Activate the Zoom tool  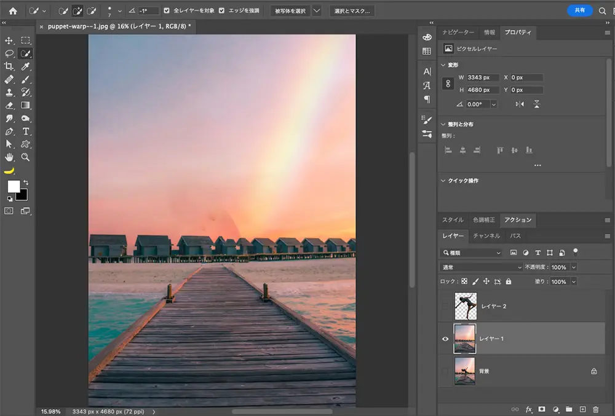pyautogui.click(x=26, y=157)
